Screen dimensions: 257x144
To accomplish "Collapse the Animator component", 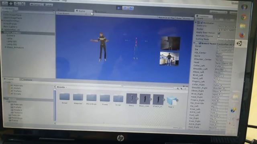I will (196, 22).
